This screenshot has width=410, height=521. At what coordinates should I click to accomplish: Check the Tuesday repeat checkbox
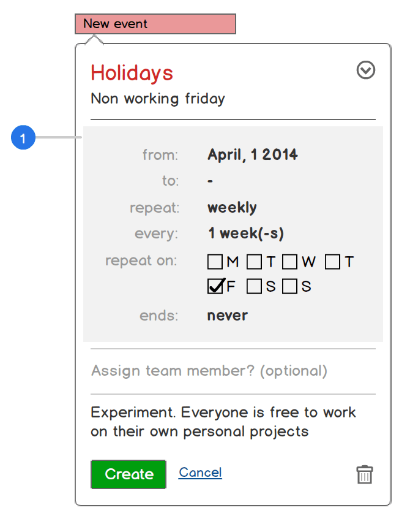253,262
